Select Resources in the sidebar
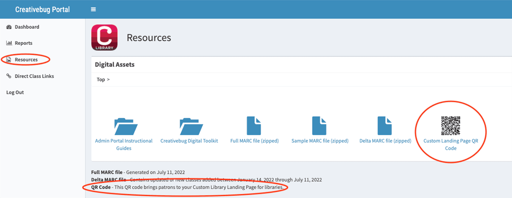This screenshot has width=512, height=198. 26,59
